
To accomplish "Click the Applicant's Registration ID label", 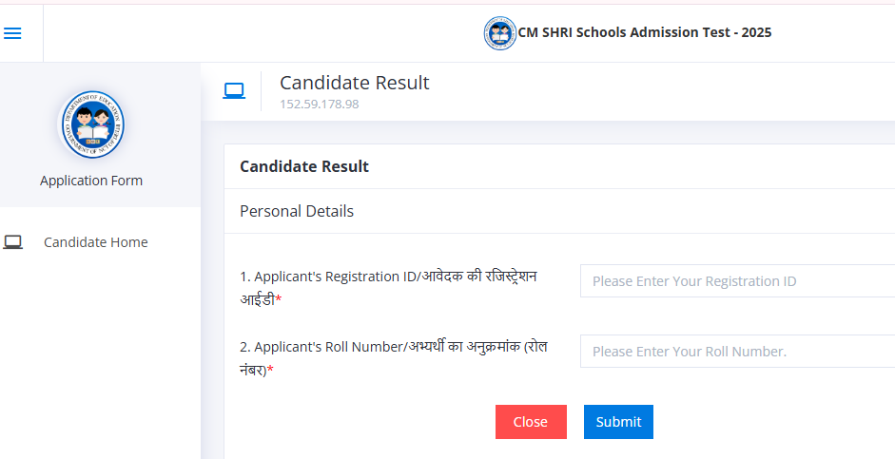I will click(388, 288).
